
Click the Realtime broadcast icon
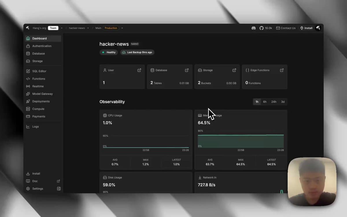pyautogui.click(x=28, y=86)
